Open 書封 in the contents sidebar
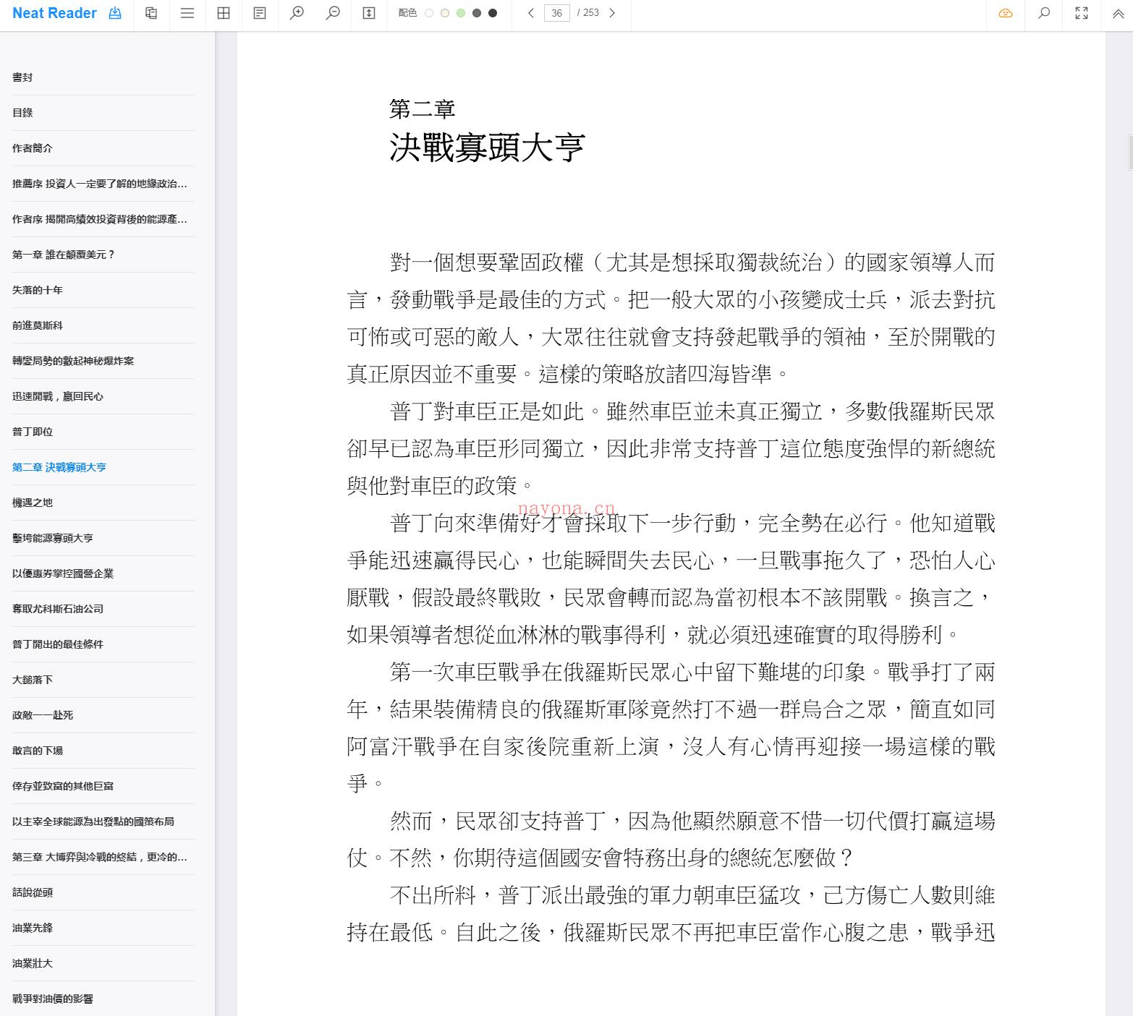Image resolution: width=1133 pixels, height=1016 pixels. [x=22, y=77]
